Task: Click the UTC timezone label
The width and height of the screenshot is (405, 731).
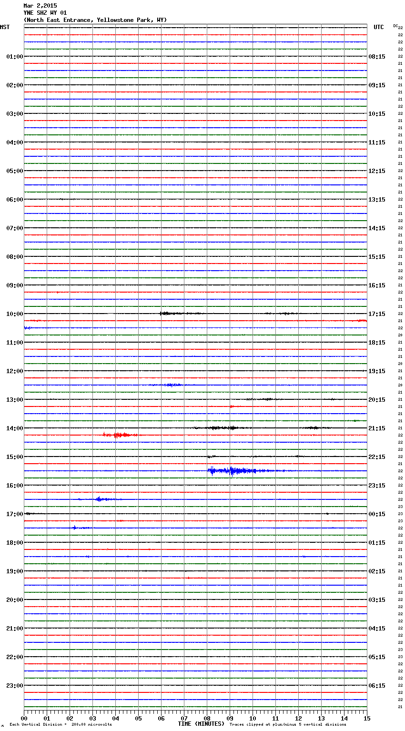Action: click(x=379, y=27)
